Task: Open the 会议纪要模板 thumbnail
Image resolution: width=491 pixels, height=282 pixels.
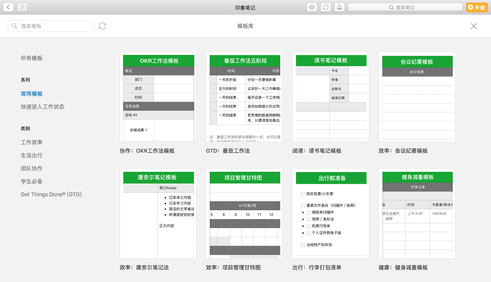Action: [417, 97]
